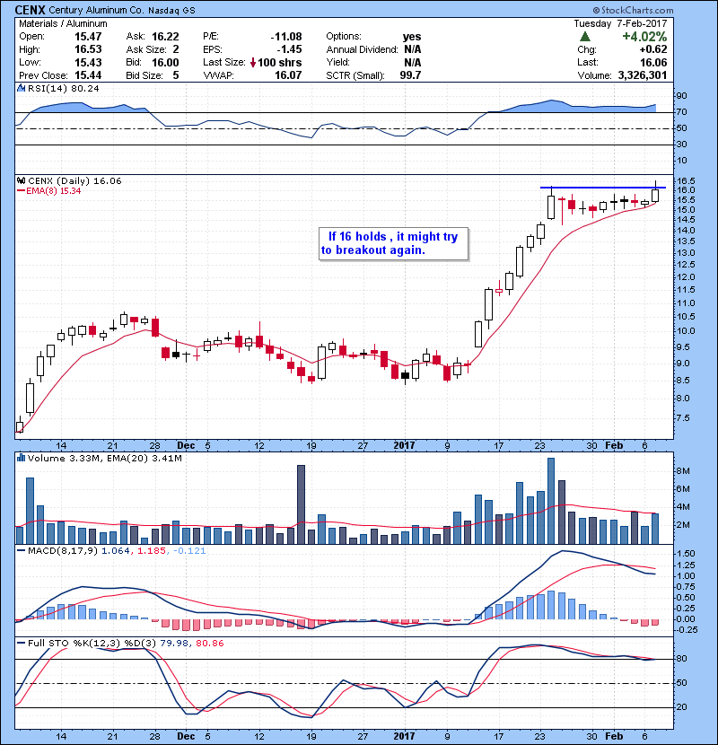Viewport: 718px width, 745px height.
Task: Click the Nasdaq GS exchange label
Action: coord(171,11)
